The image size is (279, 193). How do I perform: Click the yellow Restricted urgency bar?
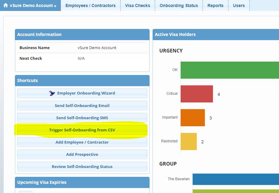pos(189,141)
